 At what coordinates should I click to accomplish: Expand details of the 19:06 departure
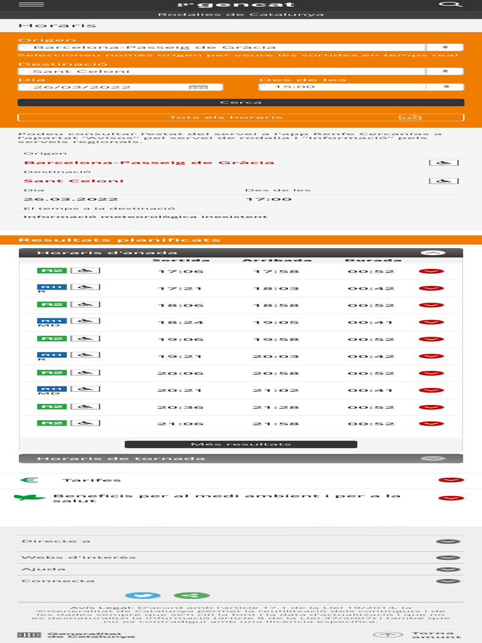(x=431, y=340)
